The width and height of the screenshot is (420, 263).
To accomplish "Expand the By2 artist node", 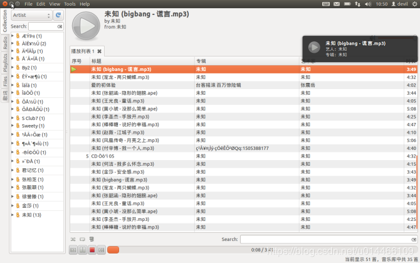I will click(13, 68).
